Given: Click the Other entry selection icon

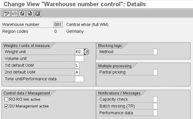Looking at the screenshot, I should [x=38, y=13].
